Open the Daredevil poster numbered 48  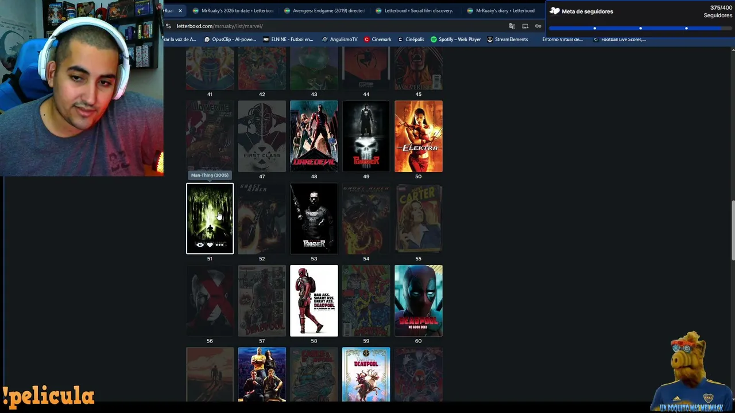(314, 136)
